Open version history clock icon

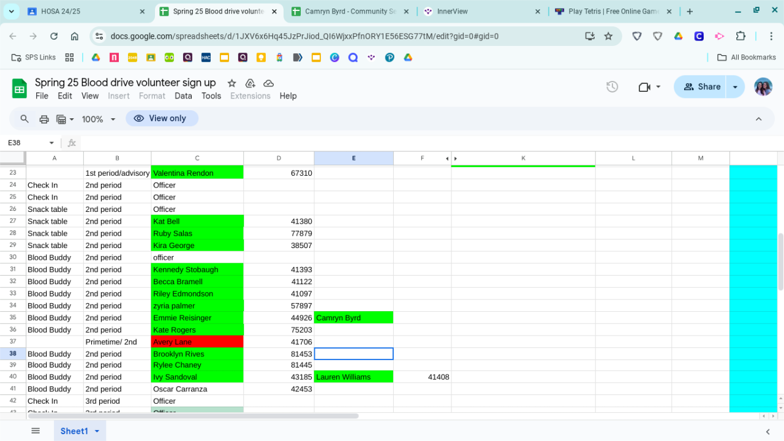612,87
